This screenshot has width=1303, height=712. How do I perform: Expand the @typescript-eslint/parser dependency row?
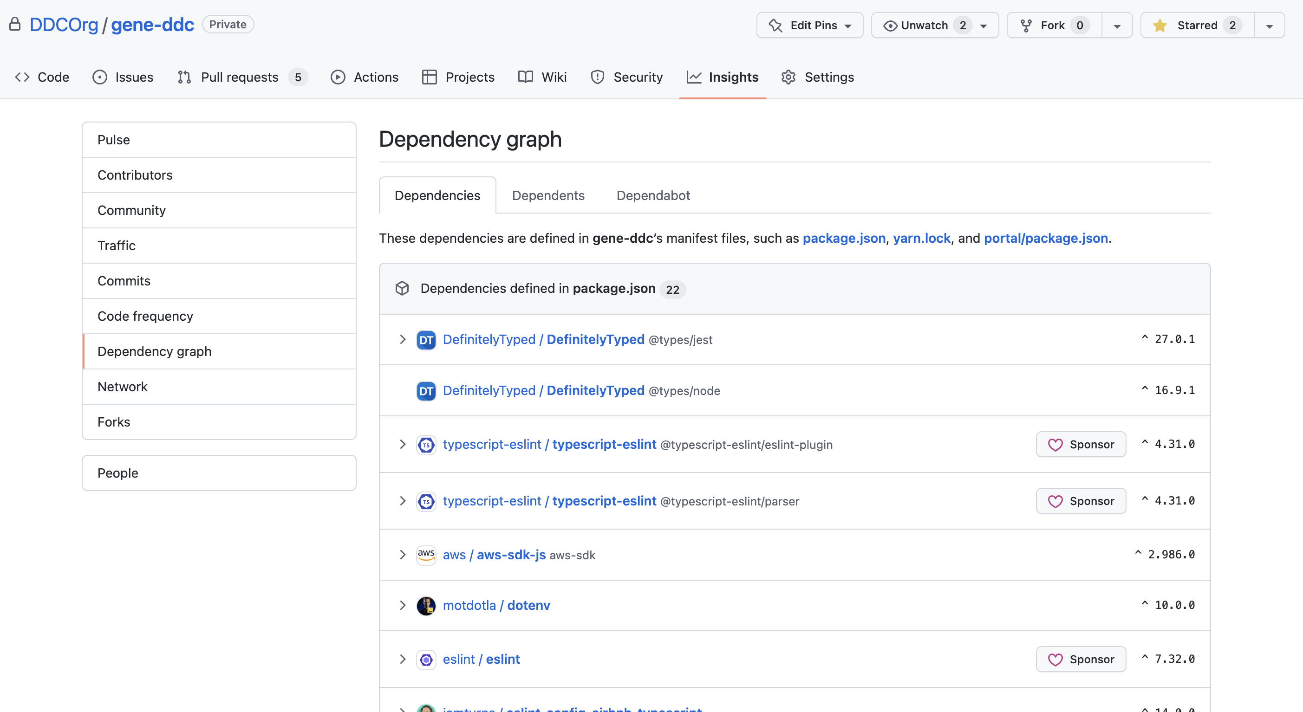pos(402,501)
